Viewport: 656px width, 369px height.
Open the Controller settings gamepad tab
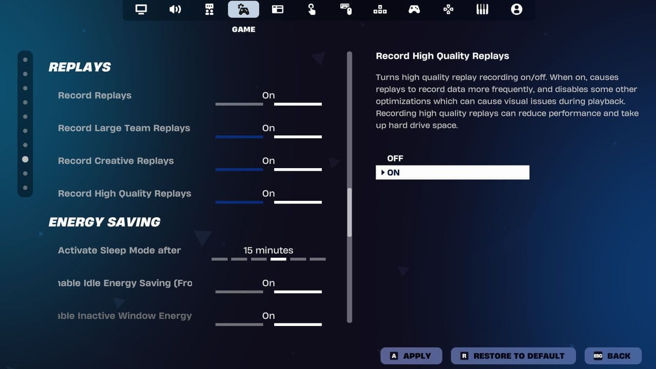tap(414, 9)
